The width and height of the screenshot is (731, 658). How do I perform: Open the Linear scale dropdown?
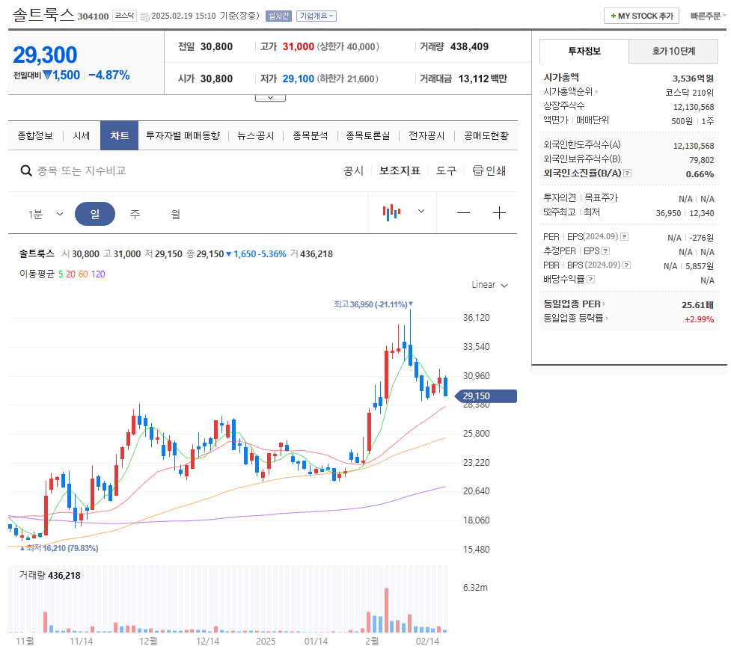[x=489, y=285]
